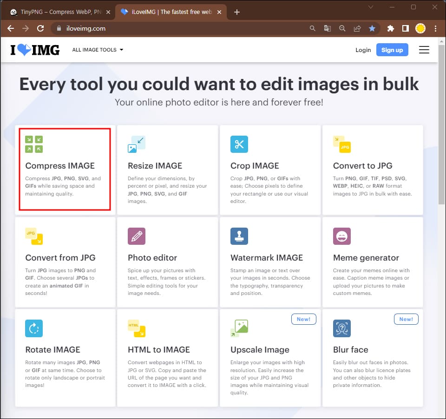Image resolution: width=446 pixels, height=419 pixels.
Task: Click the search icon in the address bar
Action: 312,28
